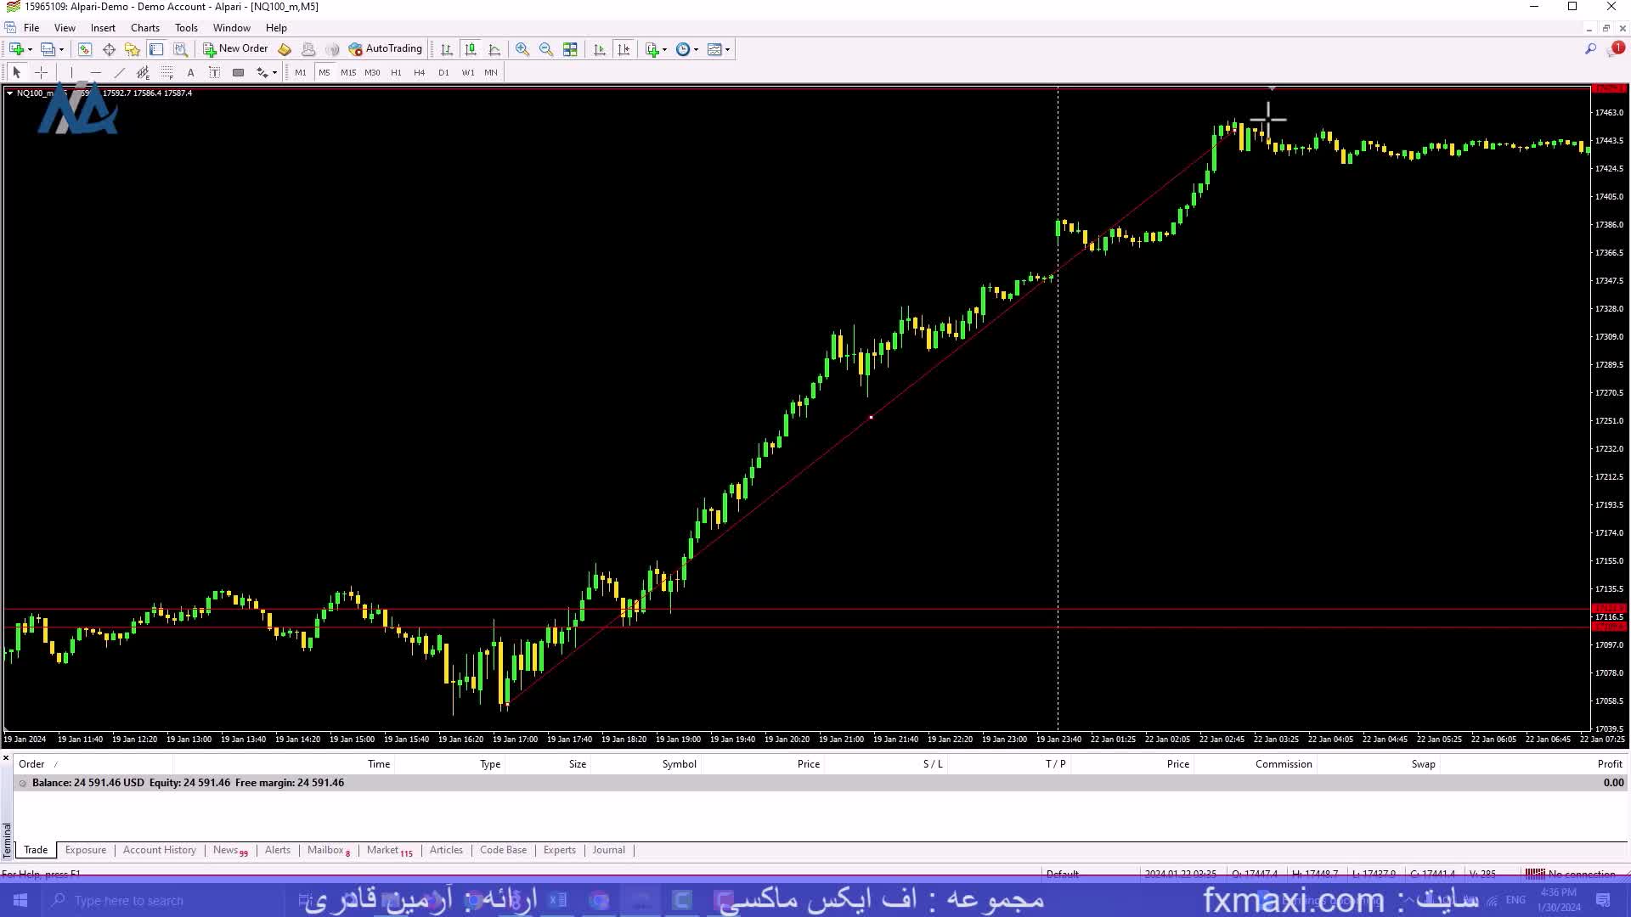Expand the Templates dropdown arrow
The width and height of the screenshot is (1631, 917).
point(728,49)
